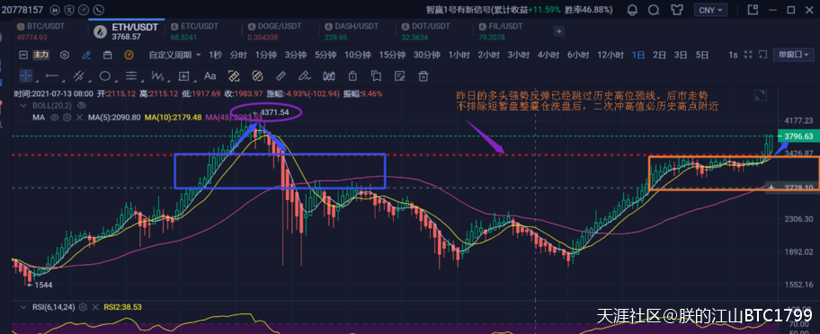Select the 1分钟 timeframe
The height and width of the screenshot is (334, 820).
click(265, 55)
